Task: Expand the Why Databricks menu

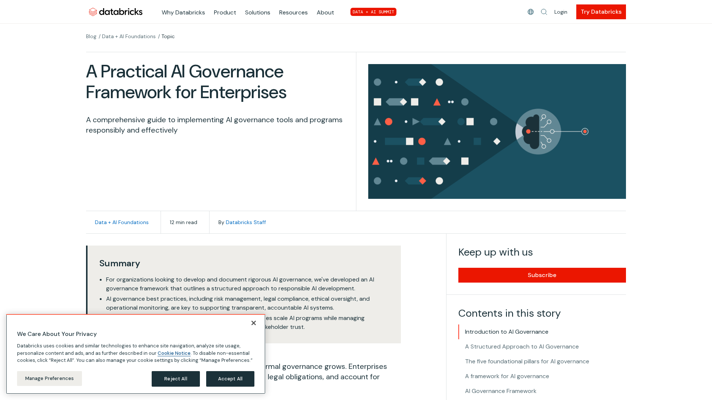Action: [183, 12]
